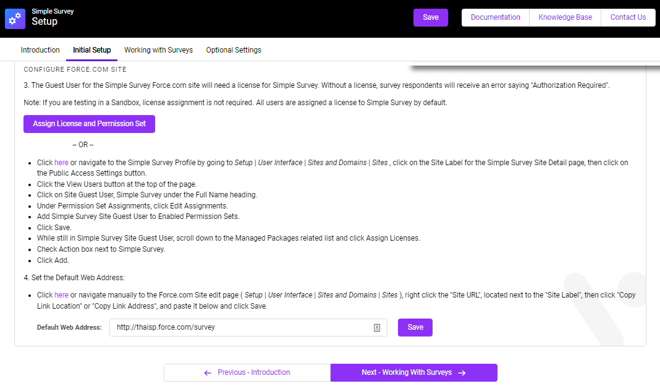660x386 pixels.
Task: Click Assign License and Permission Set
Action: [89, 124]
